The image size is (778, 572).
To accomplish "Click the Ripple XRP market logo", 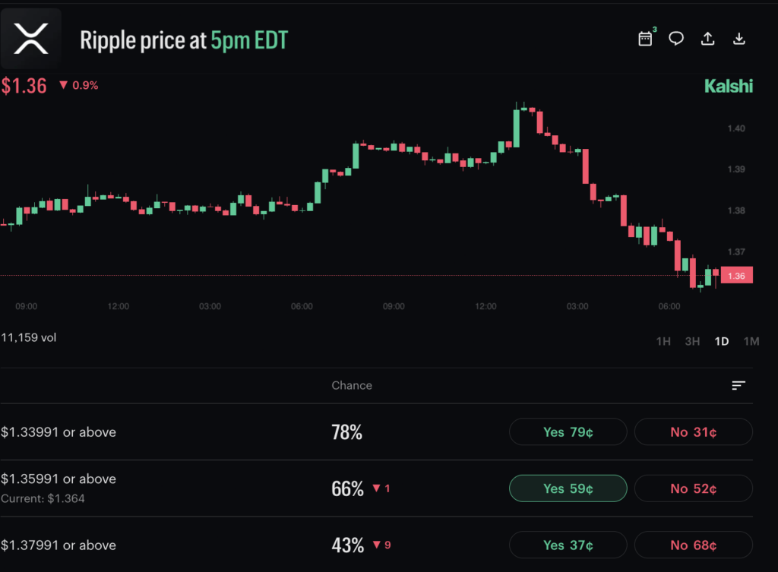I will pos(31,38).
